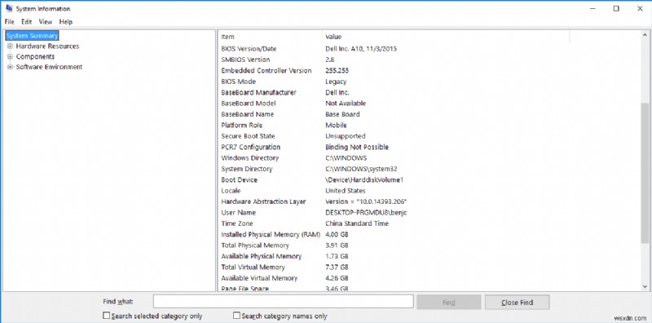
Task: Enable Search selected category only checkbox
Action: pyautogui.click(x=107, y=316)
